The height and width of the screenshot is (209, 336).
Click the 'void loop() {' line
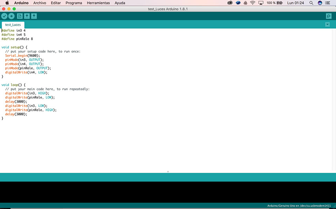[14, 85]
